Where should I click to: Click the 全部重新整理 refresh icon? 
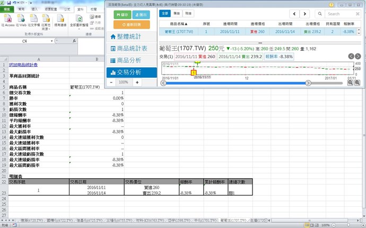click(x=80, y=20)
